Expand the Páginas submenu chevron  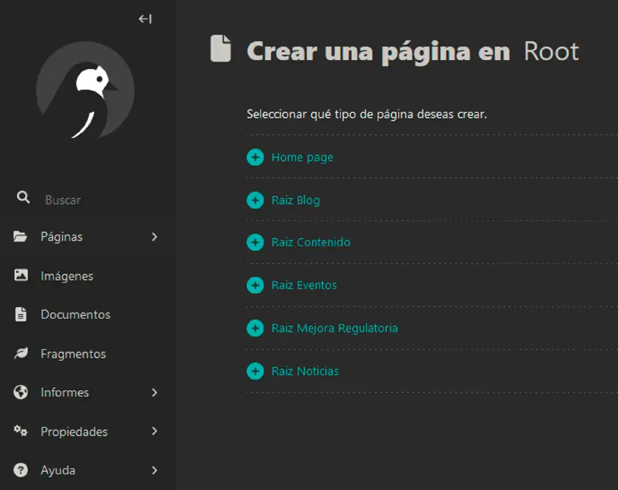click(154, 237)
